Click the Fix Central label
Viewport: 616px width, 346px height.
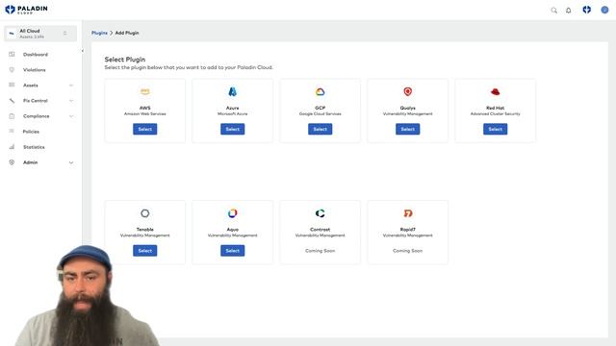[36, 101]
